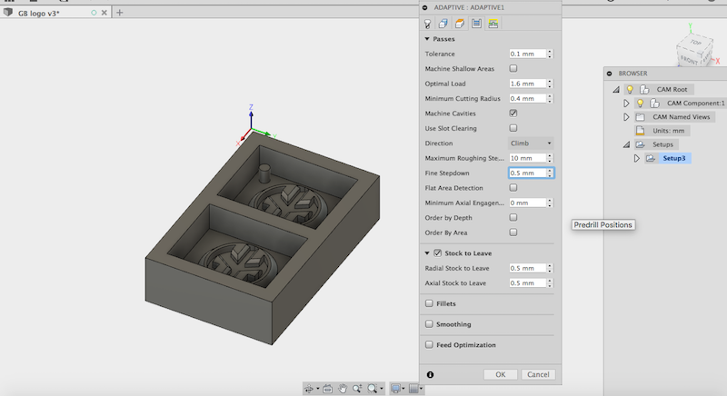Open the Direction Climb dropdown
This screenshot has height=396, width=727.
click(x=531, y=144)
